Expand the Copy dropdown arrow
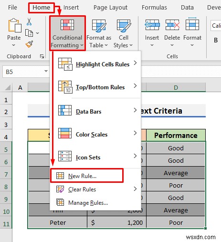This screenshot has width=221, height=242. click(x=38, y=33)
